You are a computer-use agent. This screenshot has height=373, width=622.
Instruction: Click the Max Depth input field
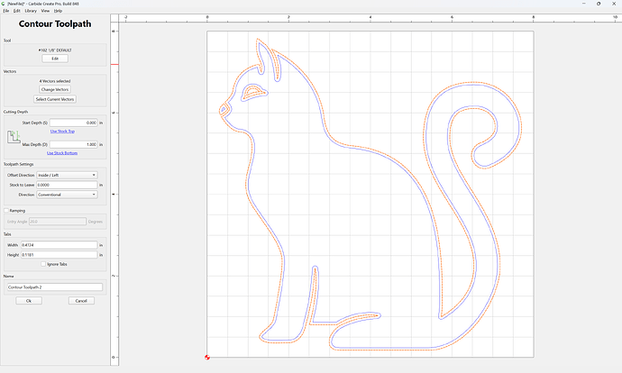(73, 144)
